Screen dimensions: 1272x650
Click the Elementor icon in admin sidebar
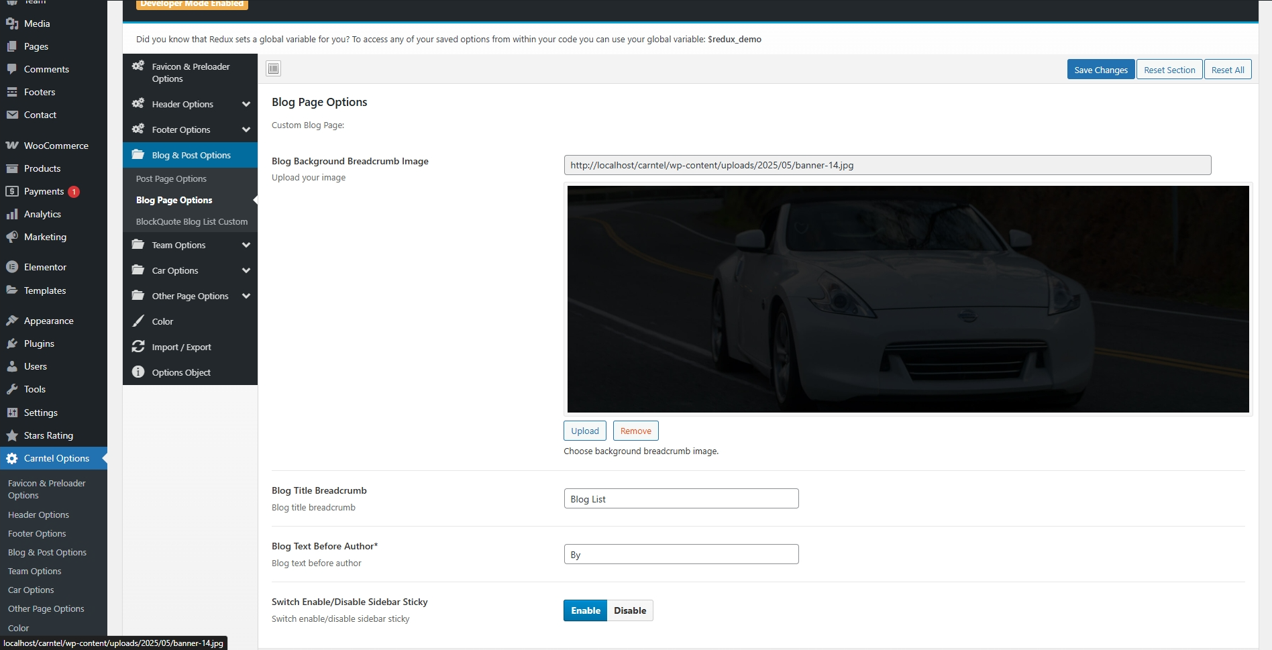12,267
